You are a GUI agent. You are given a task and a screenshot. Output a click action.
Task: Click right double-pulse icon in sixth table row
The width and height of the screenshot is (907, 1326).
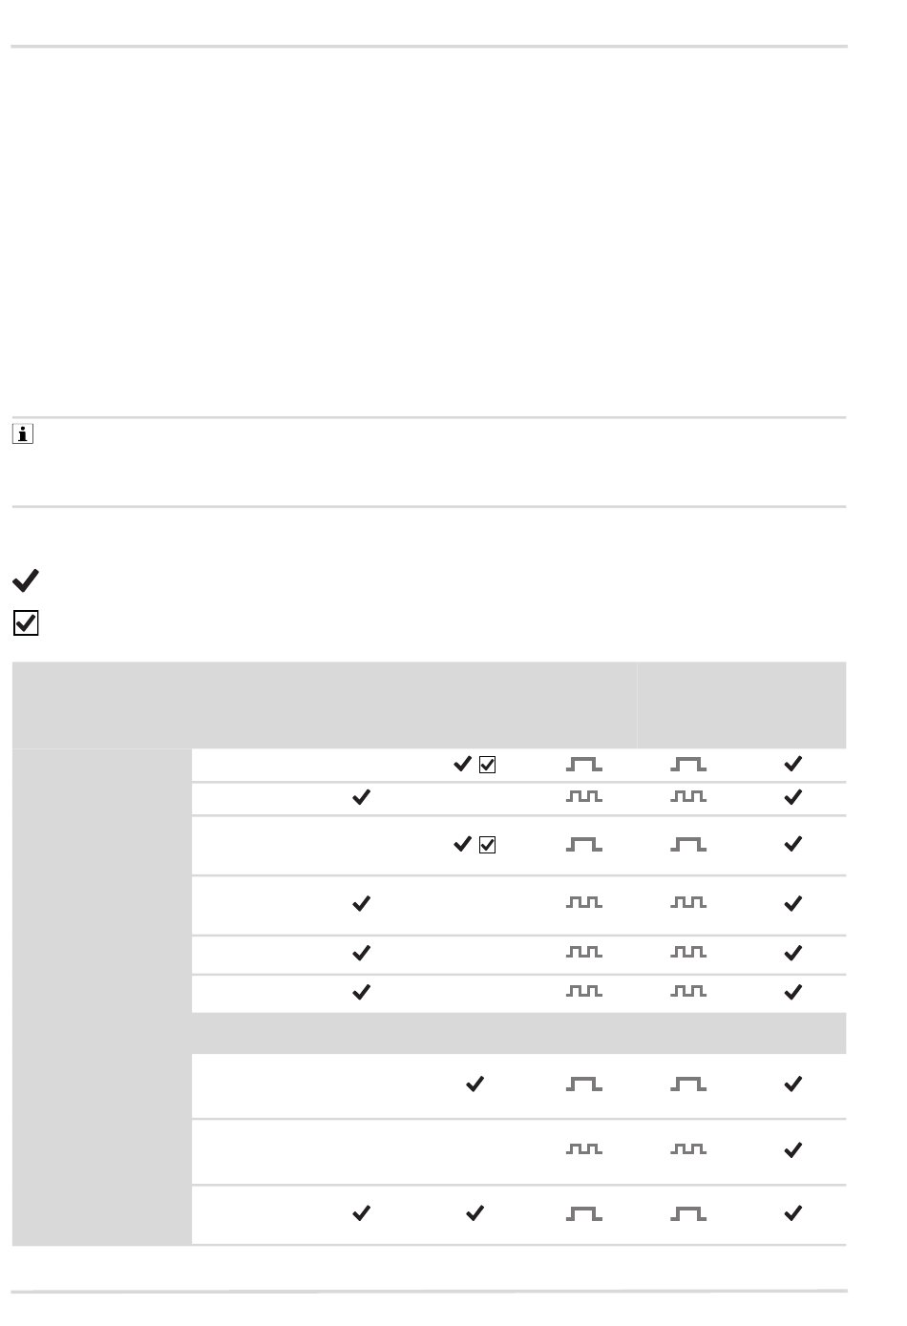[688, 992]
